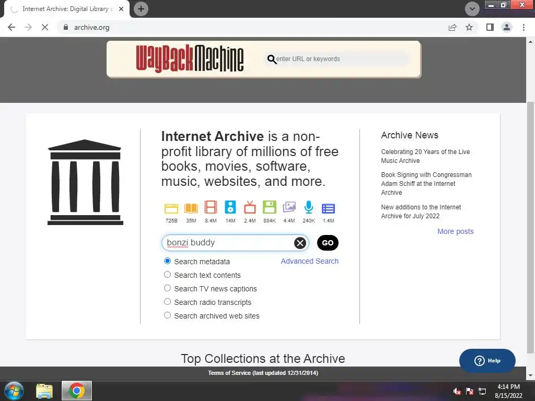The image size is (535, 401).
Task: Select Search archived web sites option
Action: (x=167, y=315)
